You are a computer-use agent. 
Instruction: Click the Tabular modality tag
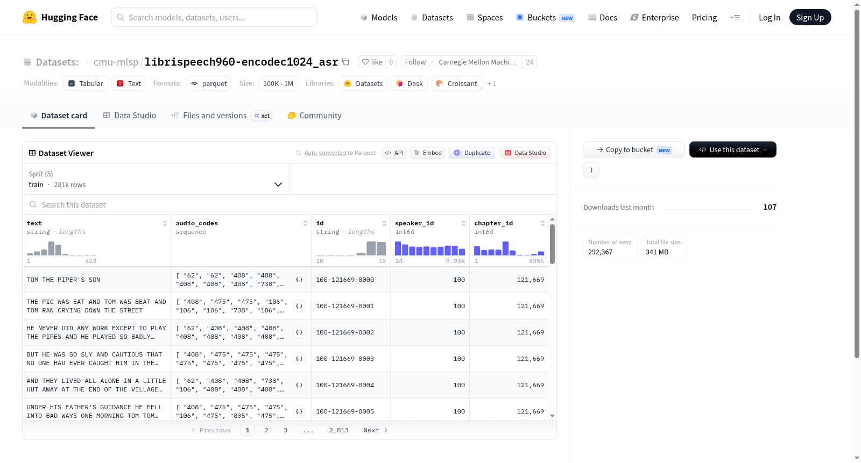(x=86, y=83)
